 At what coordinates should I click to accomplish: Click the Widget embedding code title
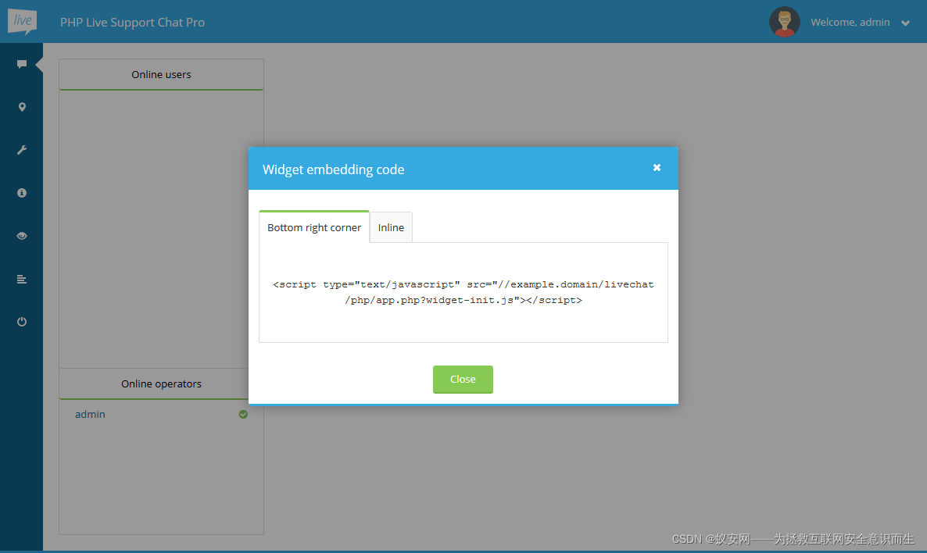334,169
